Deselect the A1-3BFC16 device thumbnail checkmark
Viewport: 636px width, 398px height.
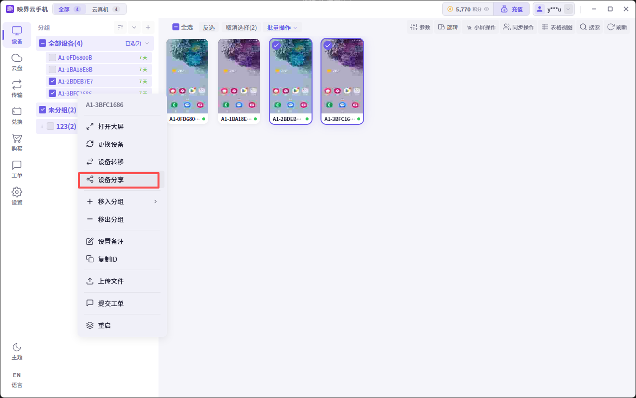(x=328, y=45)
